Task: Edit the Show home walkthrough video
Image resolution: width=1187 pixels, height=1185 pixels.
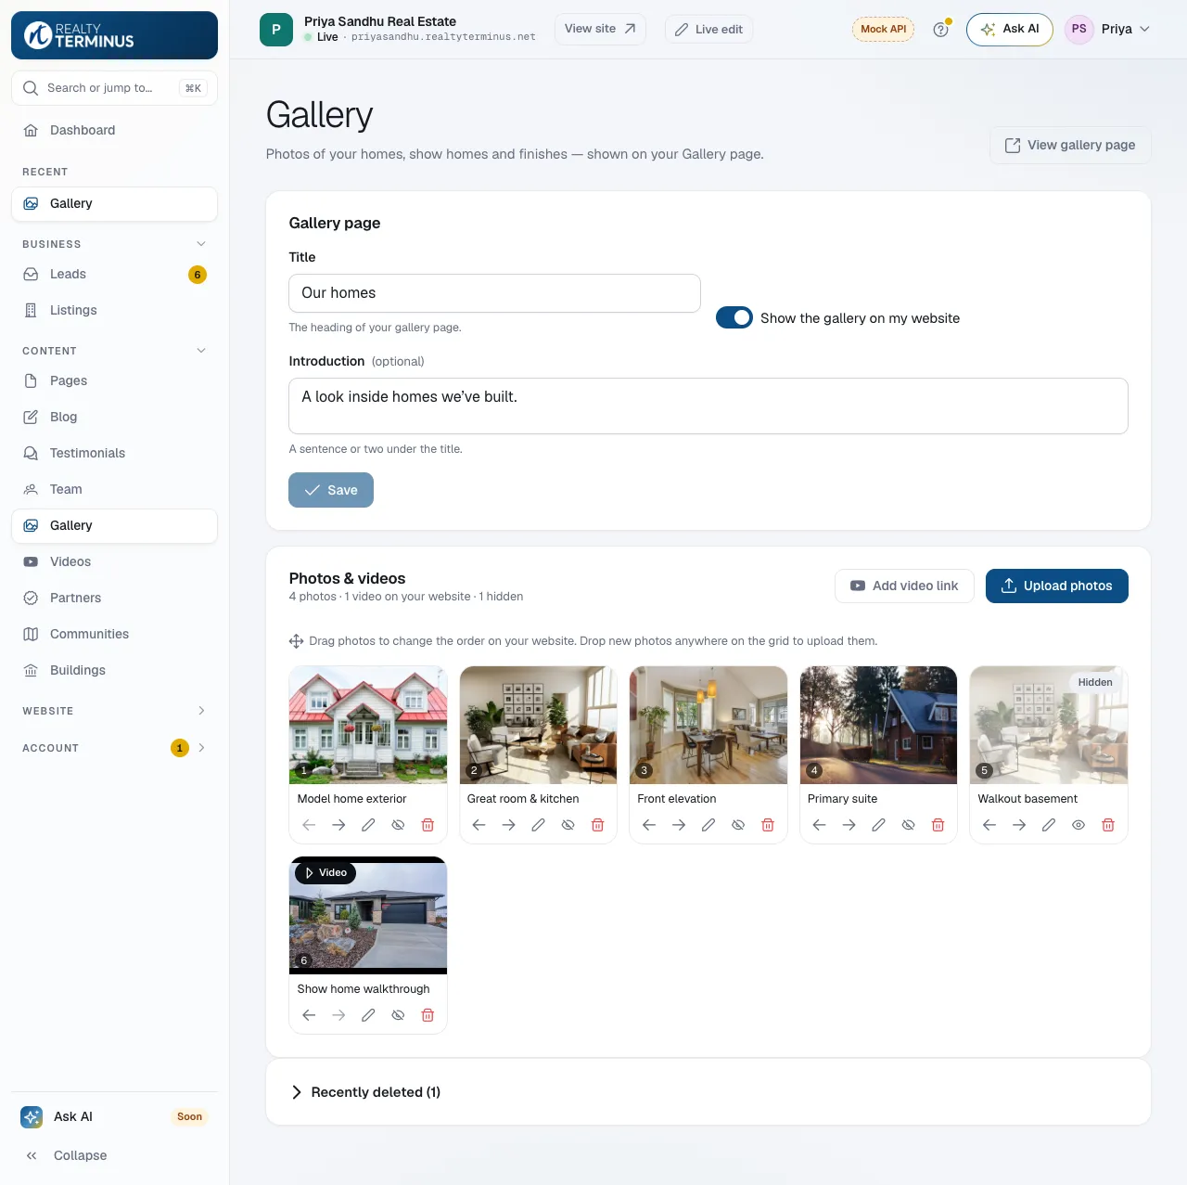Action: pos(368,1015)
